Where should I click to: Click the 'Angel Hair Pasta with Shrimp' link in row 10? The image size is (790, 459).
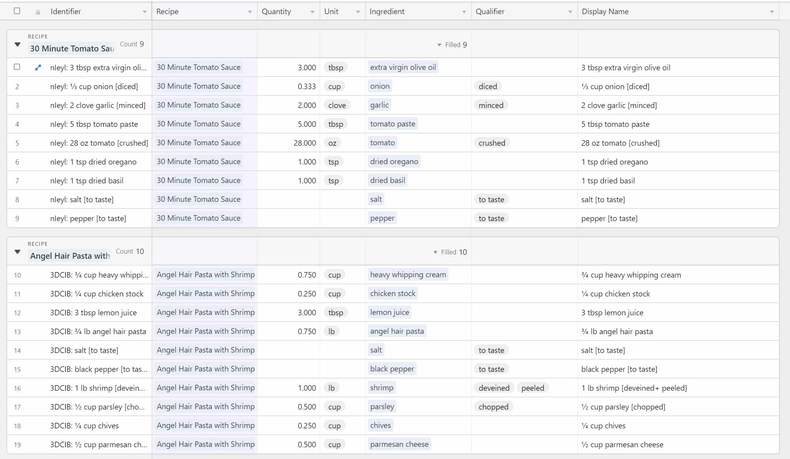pos(206,274)
